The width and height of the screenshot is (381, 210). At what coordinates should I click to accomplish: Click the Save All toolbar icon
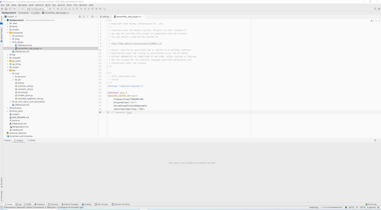(6, 9)
